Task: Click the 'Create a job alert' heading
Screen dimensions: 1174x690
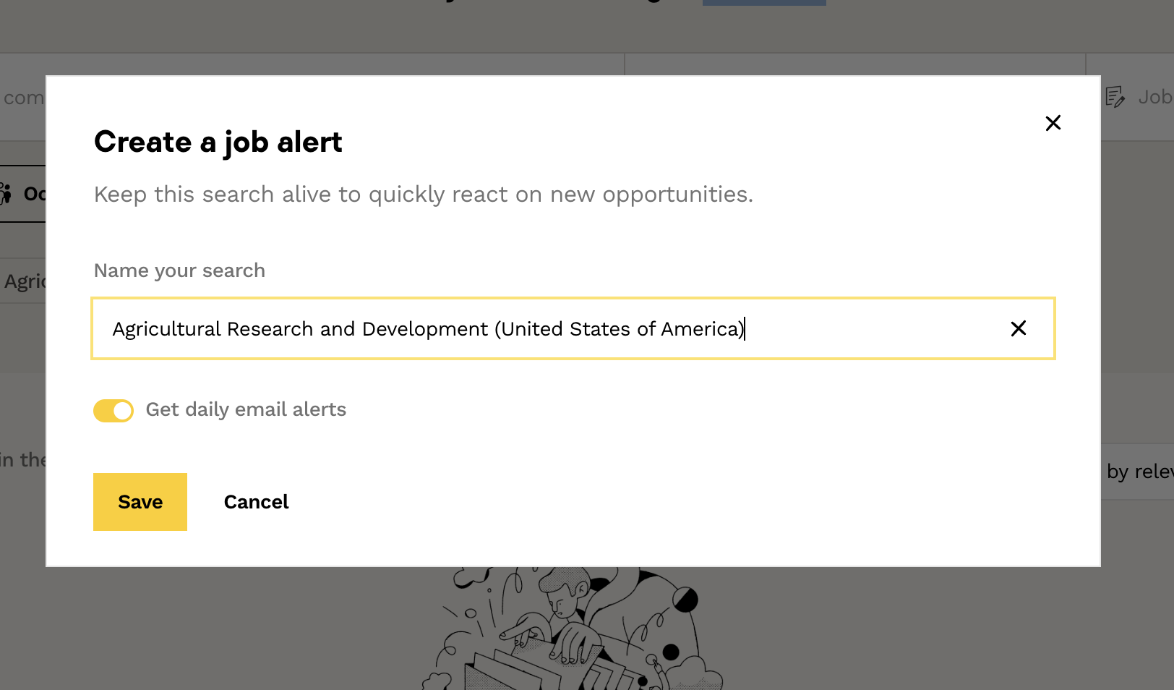Action: point(218,142)
